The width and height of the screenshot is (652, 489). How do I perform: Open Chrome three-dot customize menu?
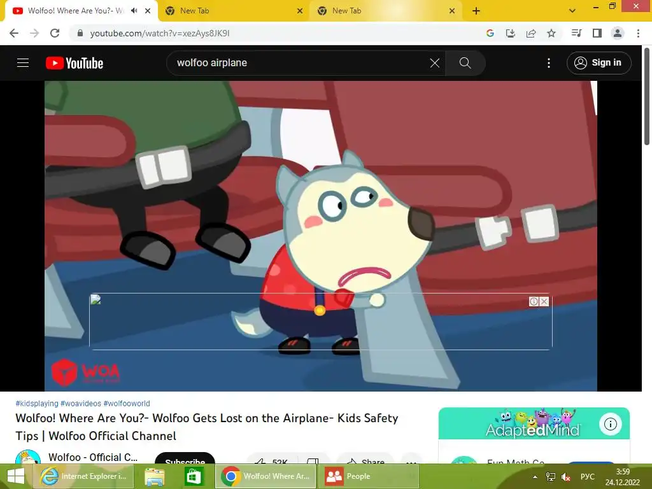638,33
